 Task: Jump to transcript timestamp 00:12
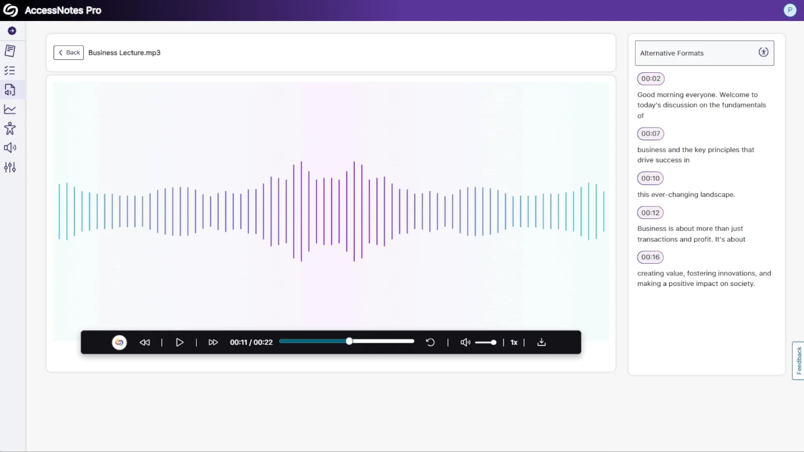[650, 213]
